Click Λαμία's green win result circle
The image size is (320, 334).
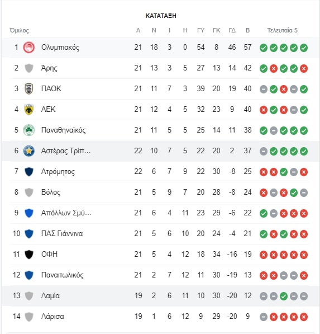tap(284, 296)
